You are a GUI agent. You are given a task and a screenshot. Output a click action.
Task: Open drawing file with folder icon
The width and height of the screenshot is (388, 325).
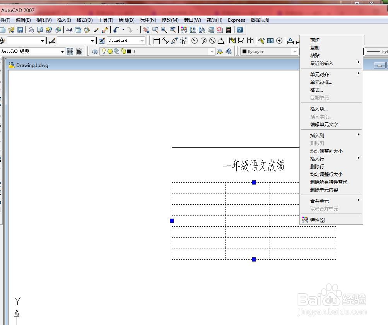click(x=11, y=30)
